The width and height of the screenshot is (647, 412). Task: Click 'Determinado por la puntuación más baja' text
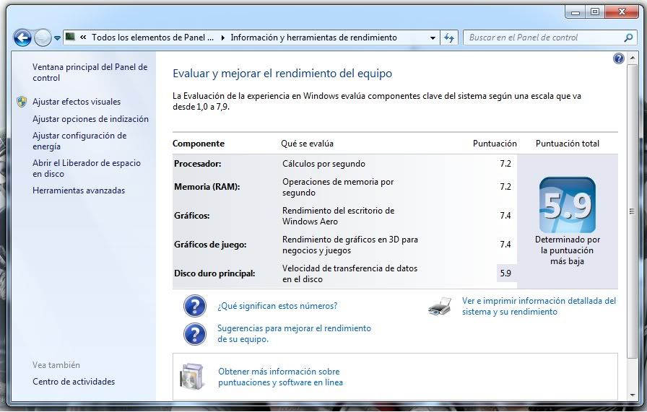tap(568, 250)
